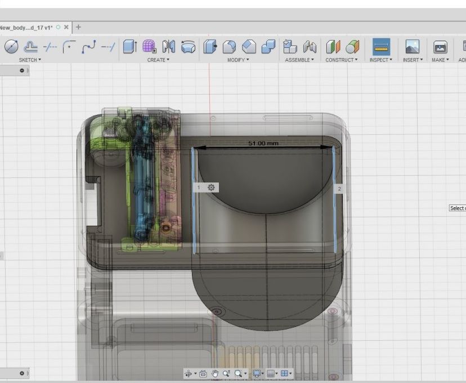Click the Fit view magnifier icon
Viewport: 466px width, 383px height.
237,373
